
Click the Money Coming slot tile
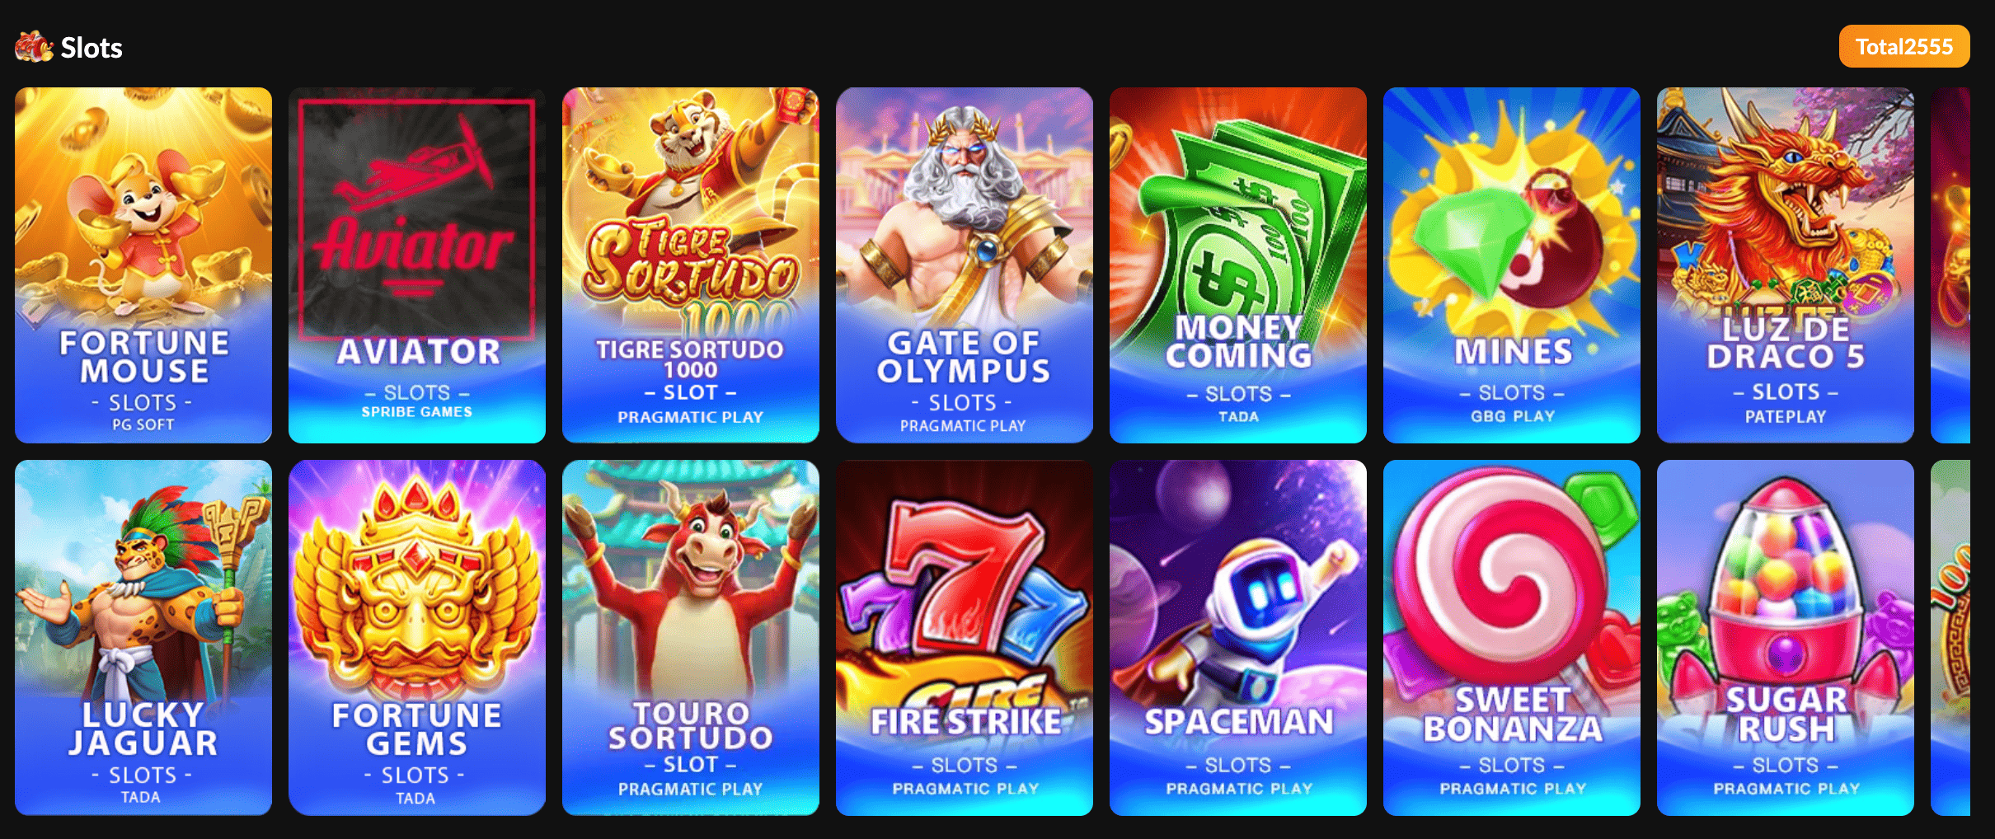coord(1238,265)
